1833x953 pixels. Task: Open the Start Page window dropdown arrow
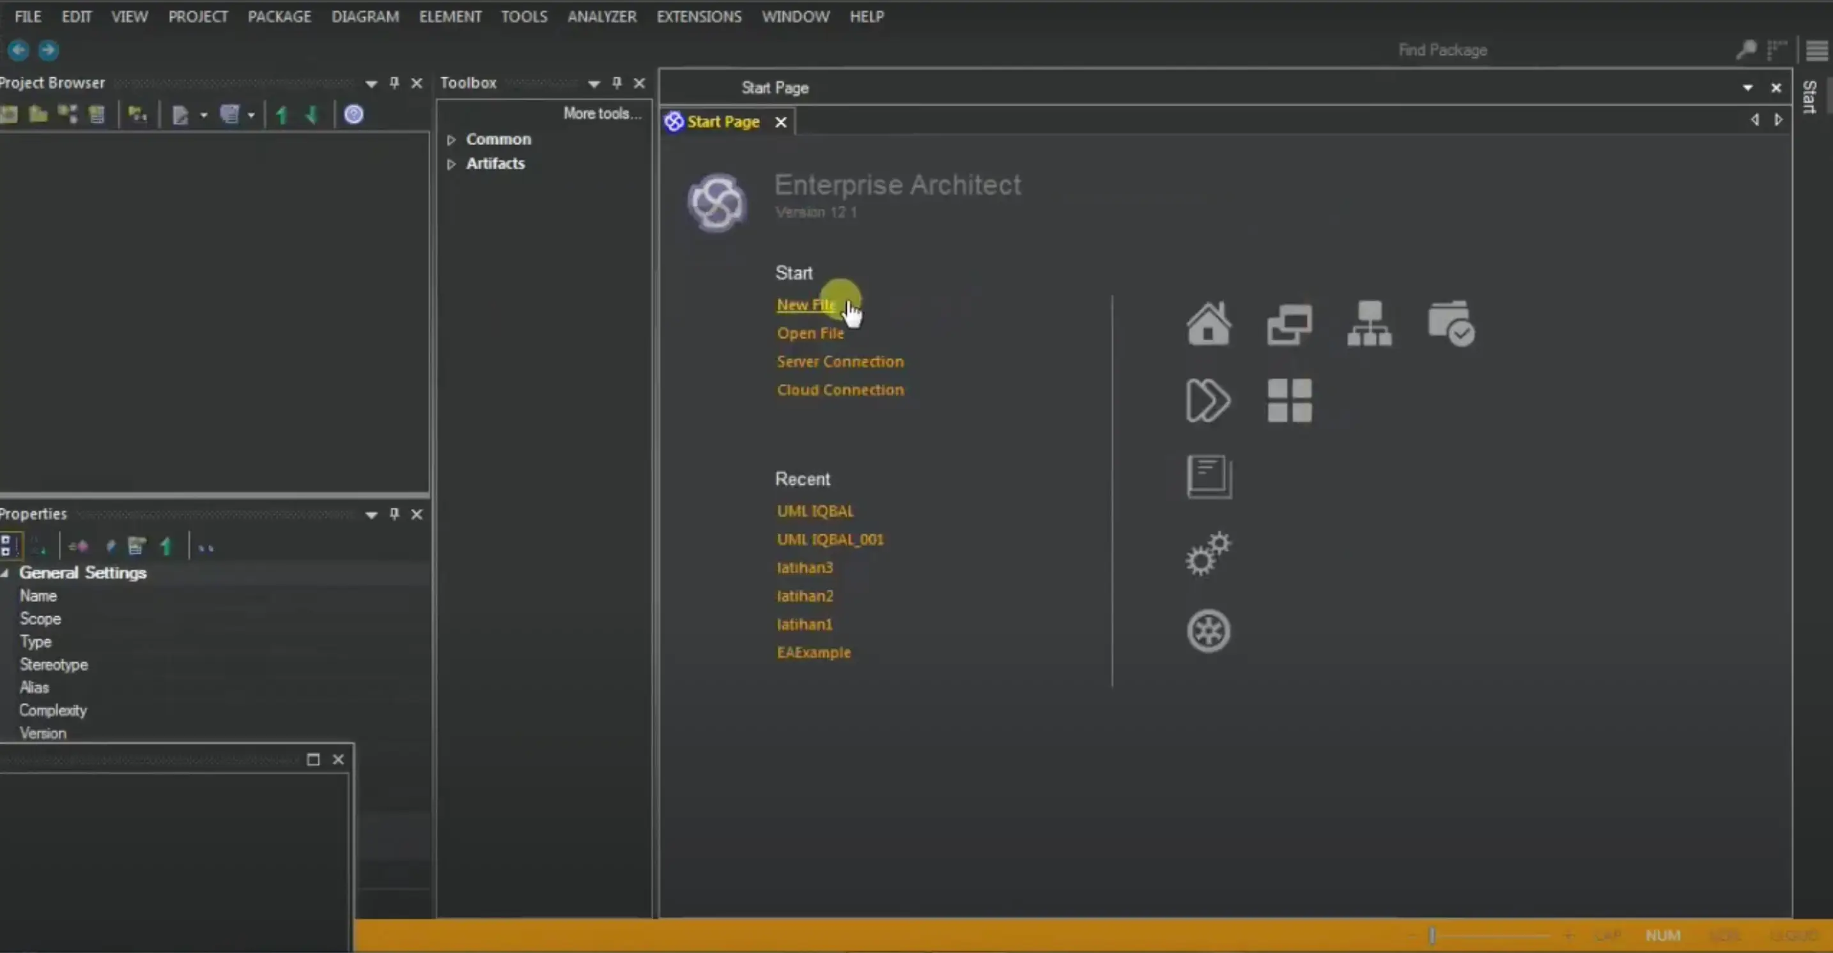pyautogui.click(x=1747, y=88)
